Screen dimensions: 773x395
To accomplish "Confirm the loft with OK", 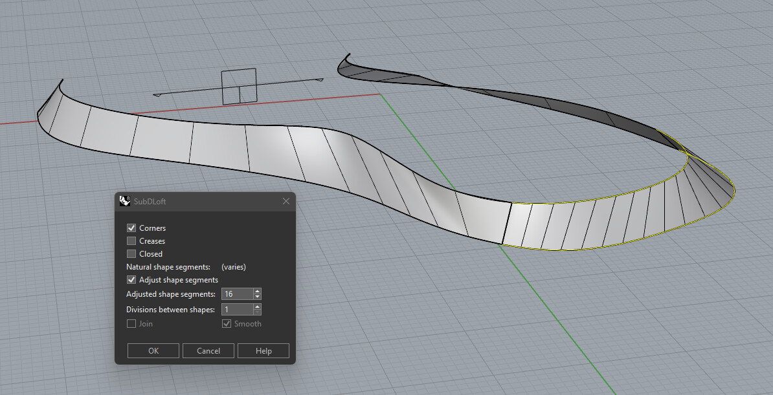I will 153,350.
